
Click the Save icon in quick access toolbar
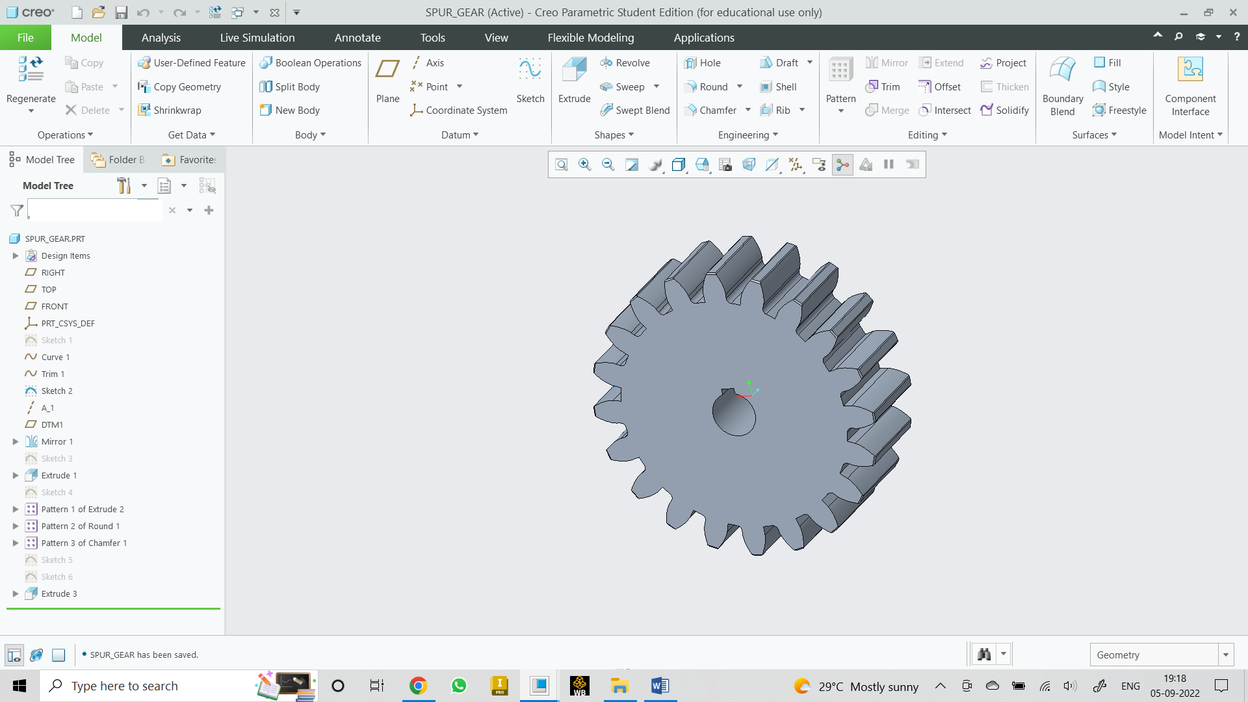tap(121, 12)
